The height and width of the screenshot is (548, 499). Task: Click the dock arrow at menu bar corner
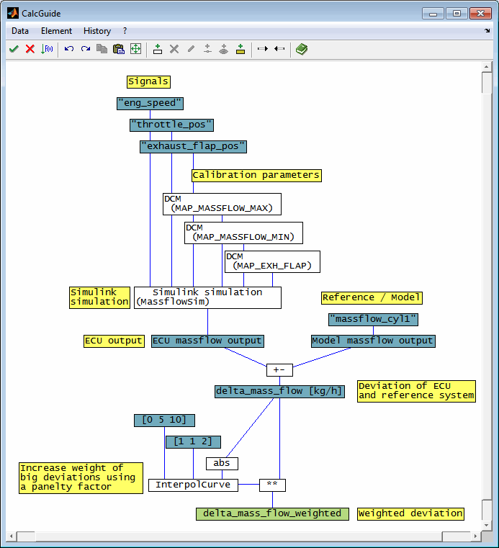tap(487, 31)
